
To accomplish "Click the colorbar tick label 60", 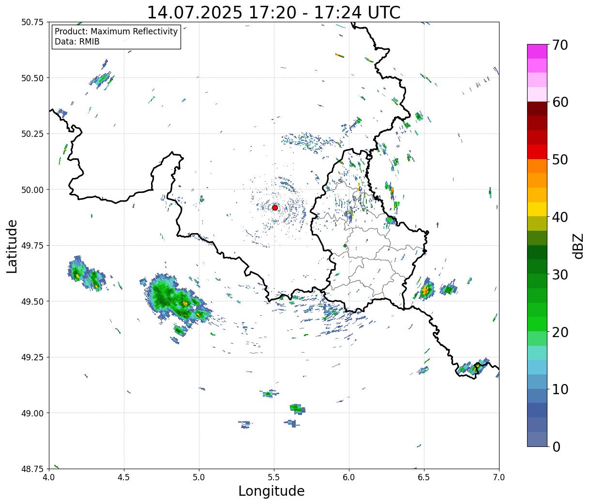I will point(560,102).
